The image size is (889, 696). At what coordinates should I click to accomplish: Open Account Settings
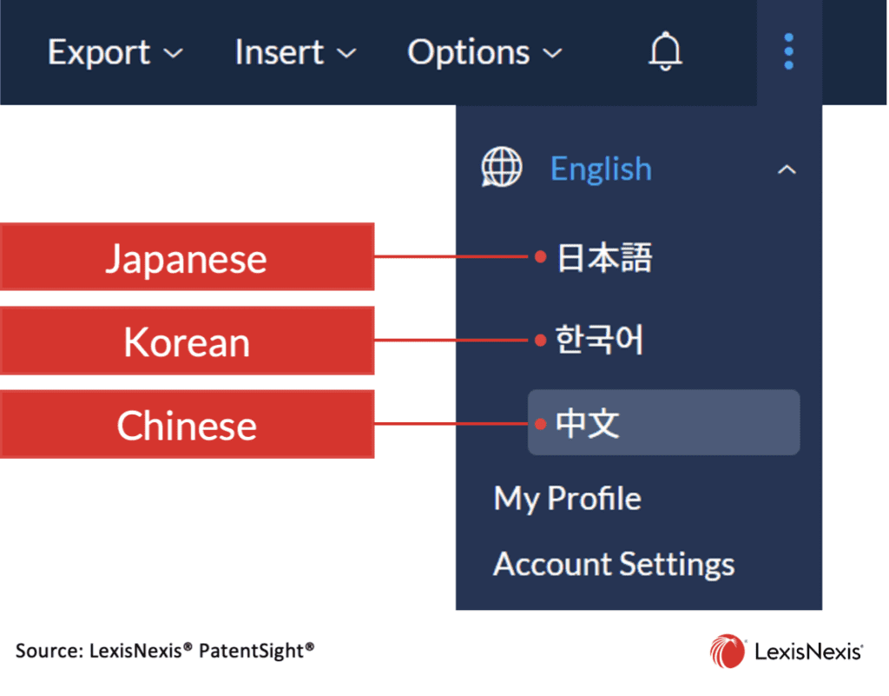click(614, 565)
